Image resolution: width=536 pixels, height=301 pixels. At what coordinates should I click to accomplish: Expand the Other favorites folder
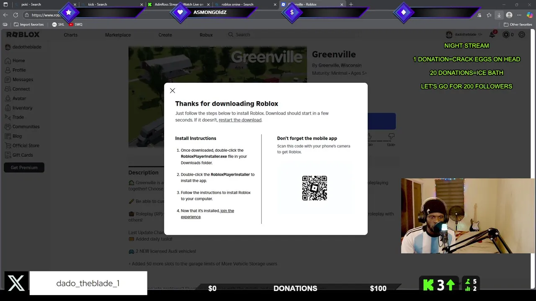(518, 24)
